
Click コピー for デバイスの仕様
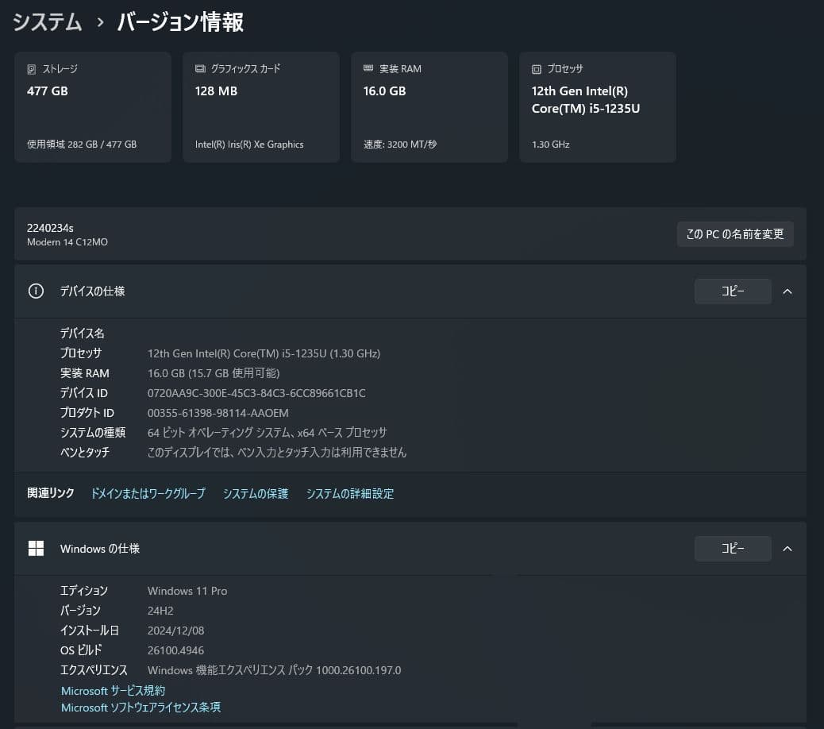tap(732, 291)
